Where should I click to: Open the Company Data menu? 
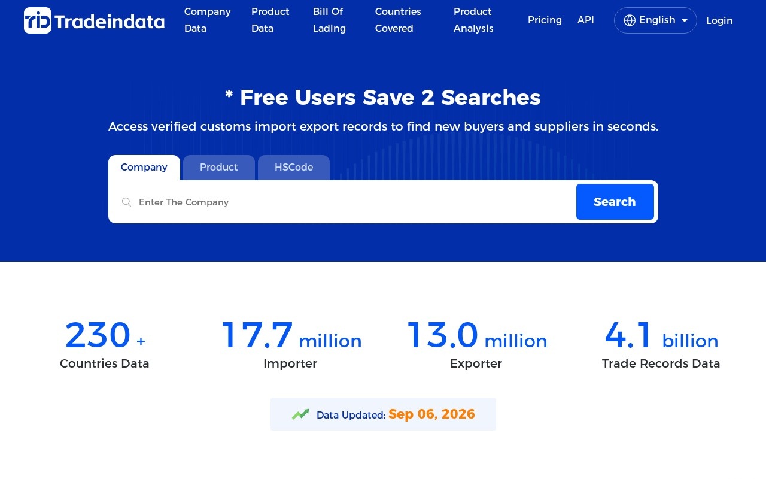click(208, 20)
